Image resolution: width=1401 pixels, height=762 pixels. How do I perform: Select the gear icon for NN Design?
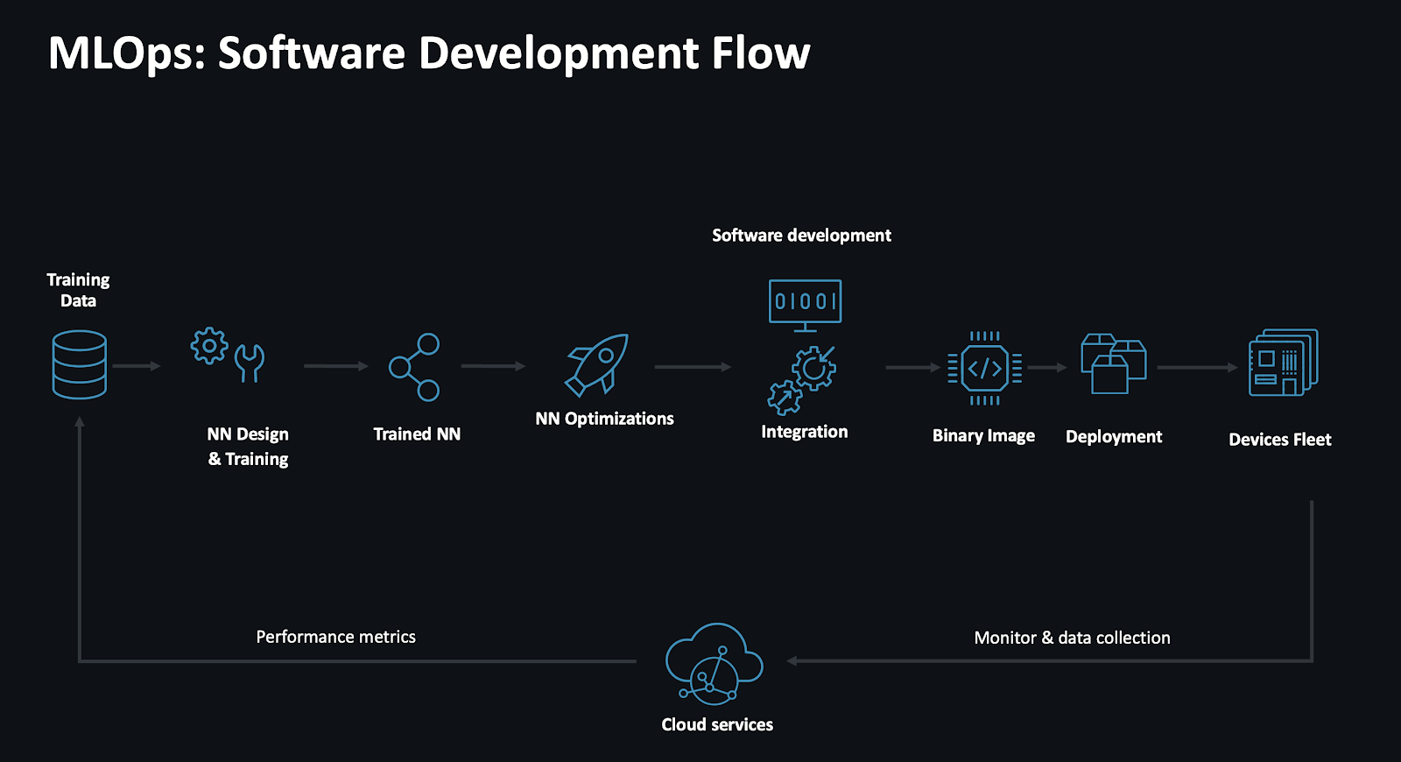pyautogui.click(x=209, y=346)
